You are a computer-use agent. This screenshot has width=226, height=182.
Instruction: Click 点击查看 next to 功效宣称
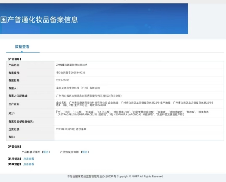(x=29, y=164)
